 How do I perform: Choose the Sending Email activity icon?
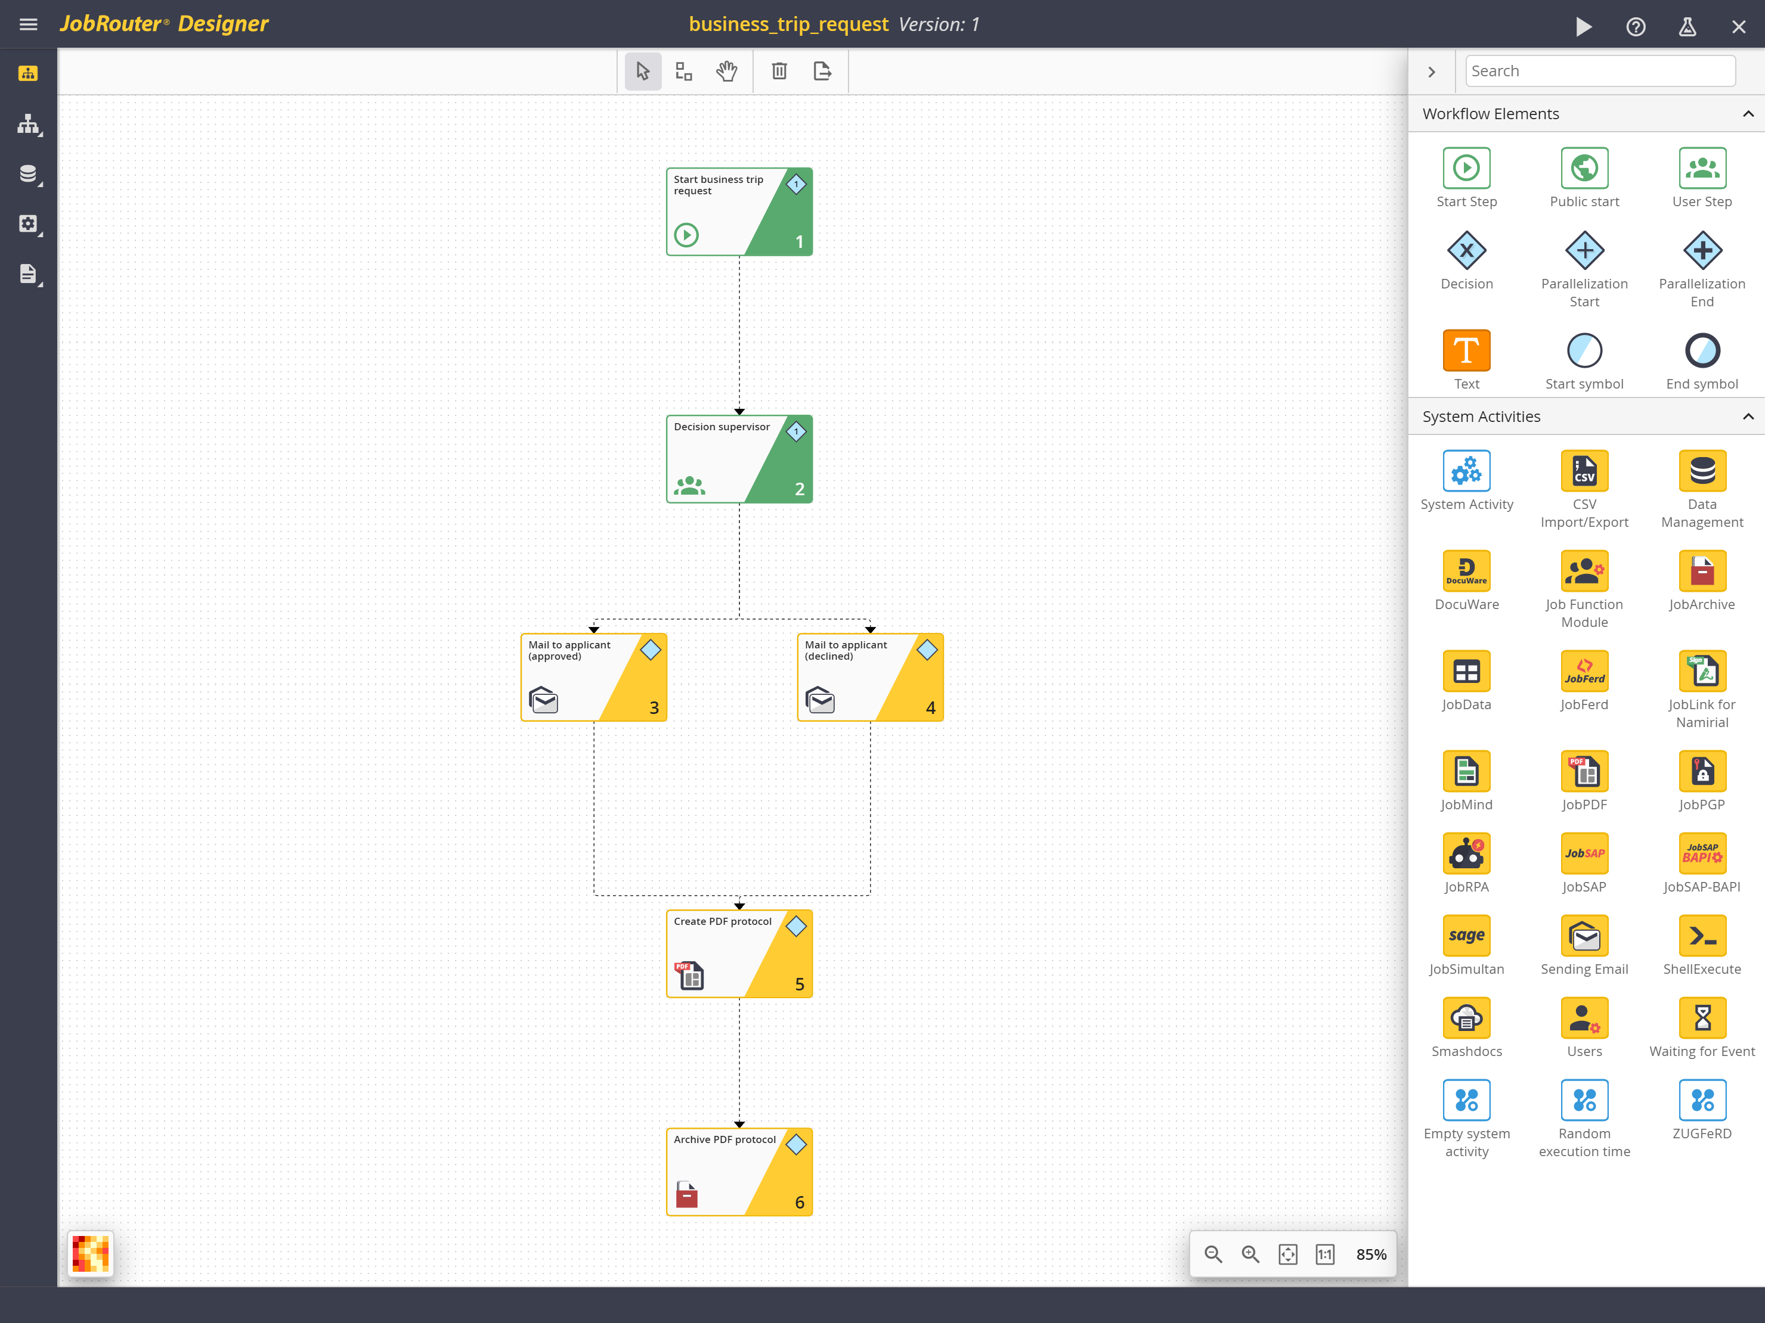[x=1584, y=936]
